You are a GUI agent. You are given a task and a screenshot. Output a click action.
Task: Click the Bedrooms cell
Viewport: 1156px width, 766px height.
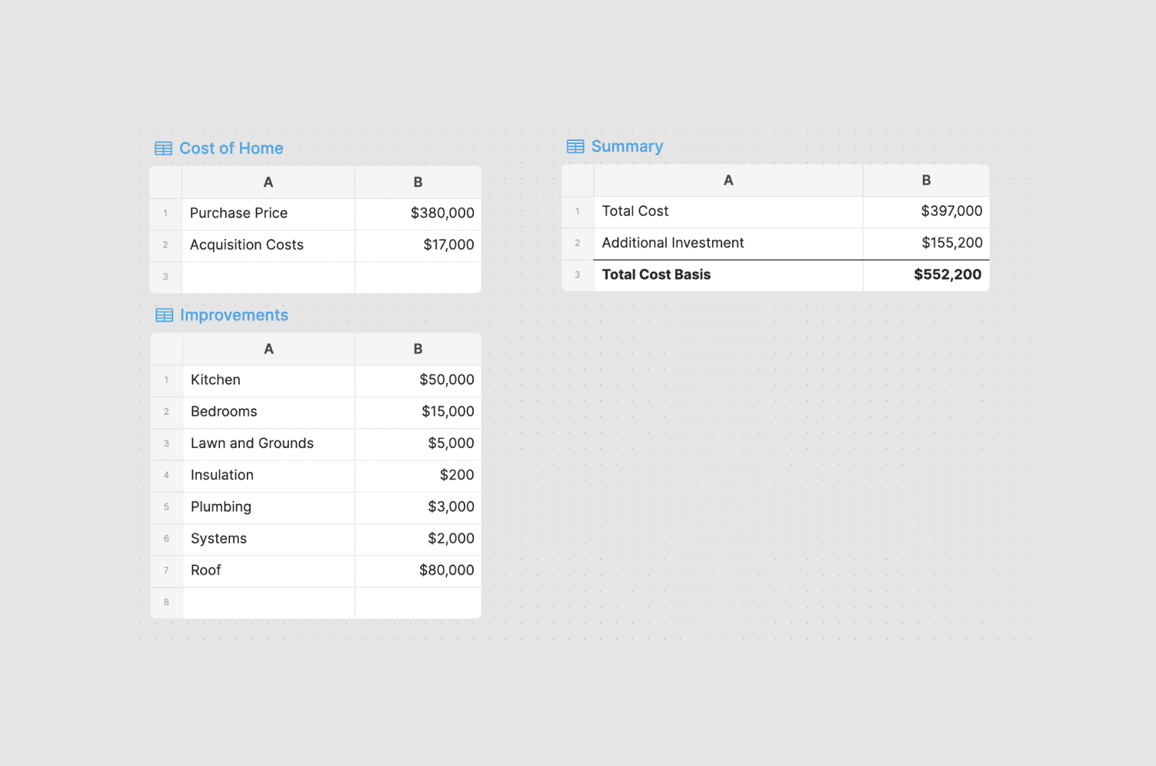(x=268, y=412)
